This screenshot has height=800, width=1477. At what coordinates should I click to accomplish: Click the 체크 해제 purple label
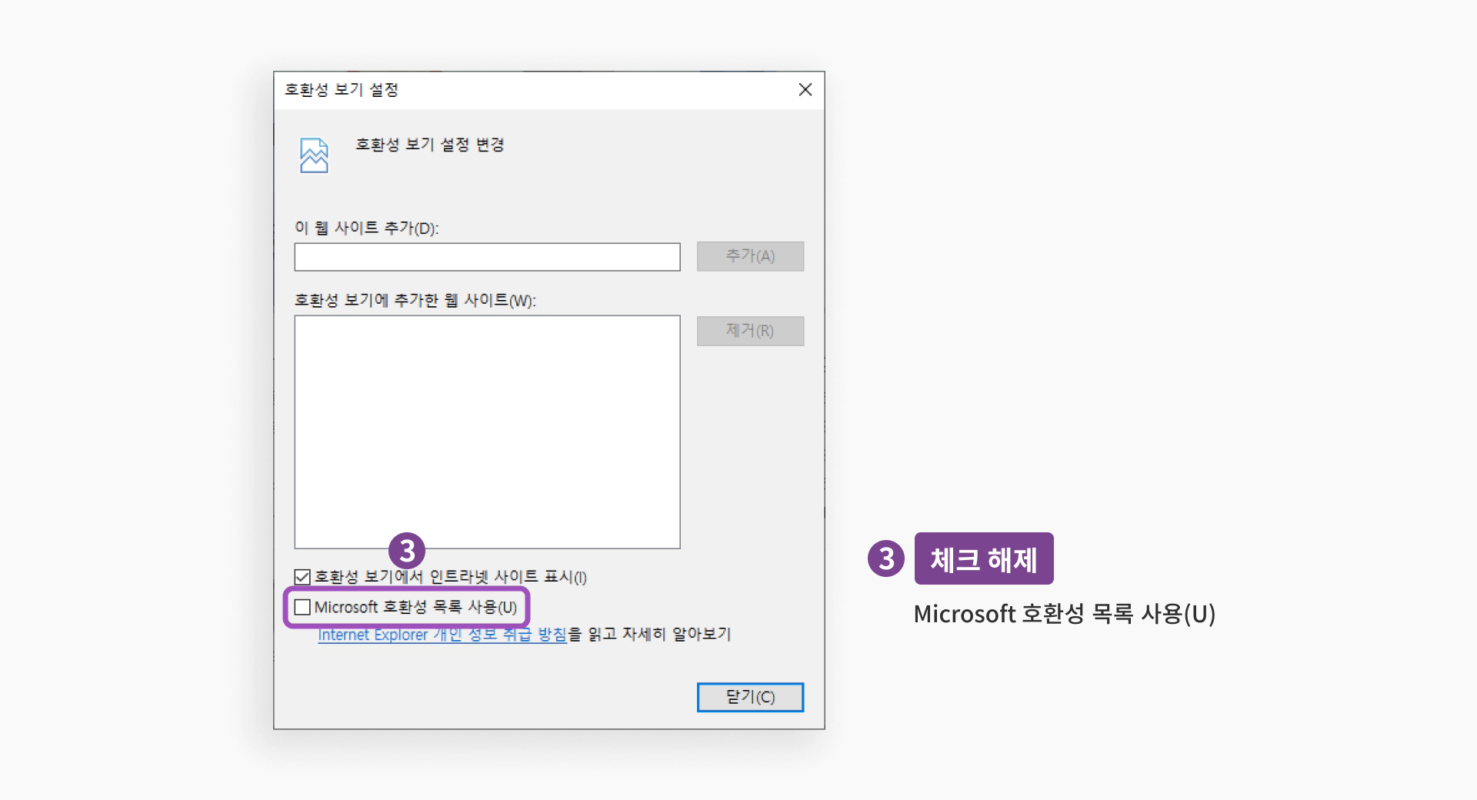coord(985,559)
